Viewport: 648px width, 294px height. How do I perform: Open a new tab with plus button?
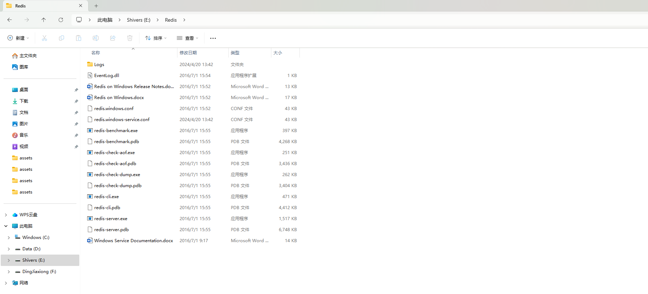(96, 6)
